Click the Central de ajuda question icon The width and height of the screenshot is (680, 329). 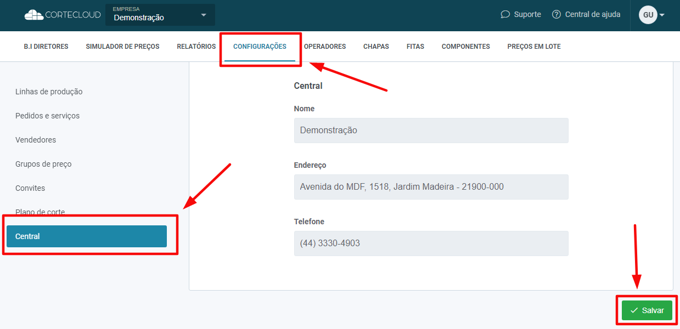click(x=557, y=15)
